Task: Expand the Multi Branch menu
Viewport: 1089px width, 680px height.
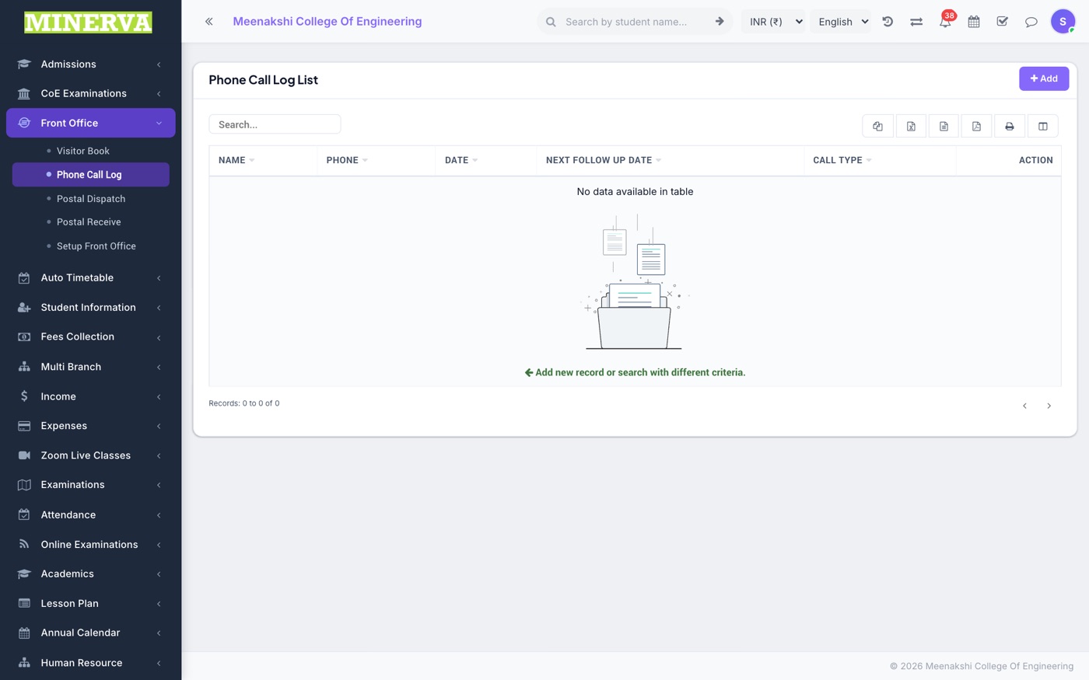Action: [x=91, y=367]
